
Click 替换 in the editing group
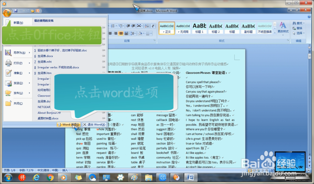pos(297,28)
